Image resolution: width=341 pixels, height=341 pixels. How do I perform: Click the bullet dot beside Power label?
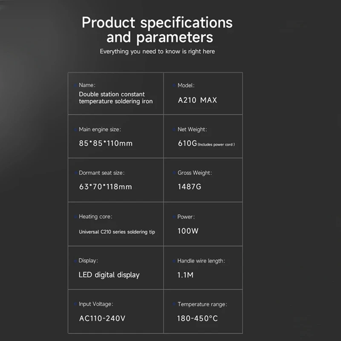pos(174,217)
